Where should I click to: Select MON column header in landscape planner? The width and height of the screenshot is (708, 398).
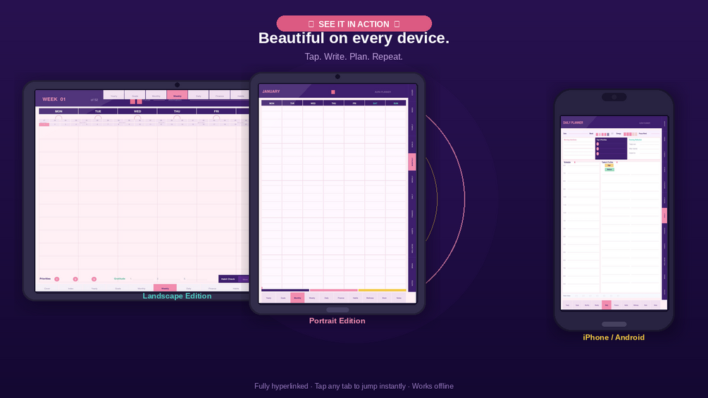(58, 111)
